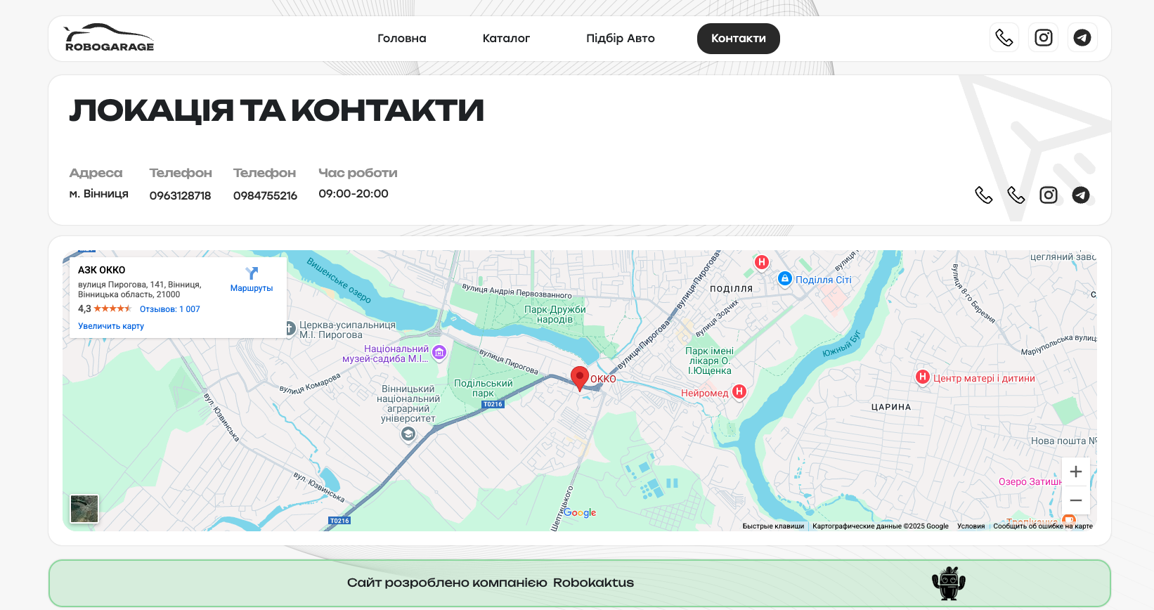Open Telegram from the header icon
The image size is (1154, 610).
pyautogui.click(x=1082, y=38)
